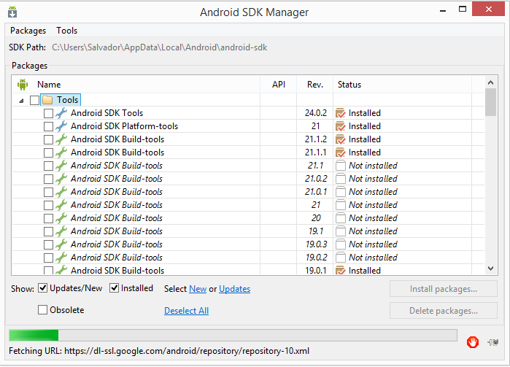Uncheck the Updates/New show filter
The height and width of the screenshot is (367, 510).
[42, 288]
